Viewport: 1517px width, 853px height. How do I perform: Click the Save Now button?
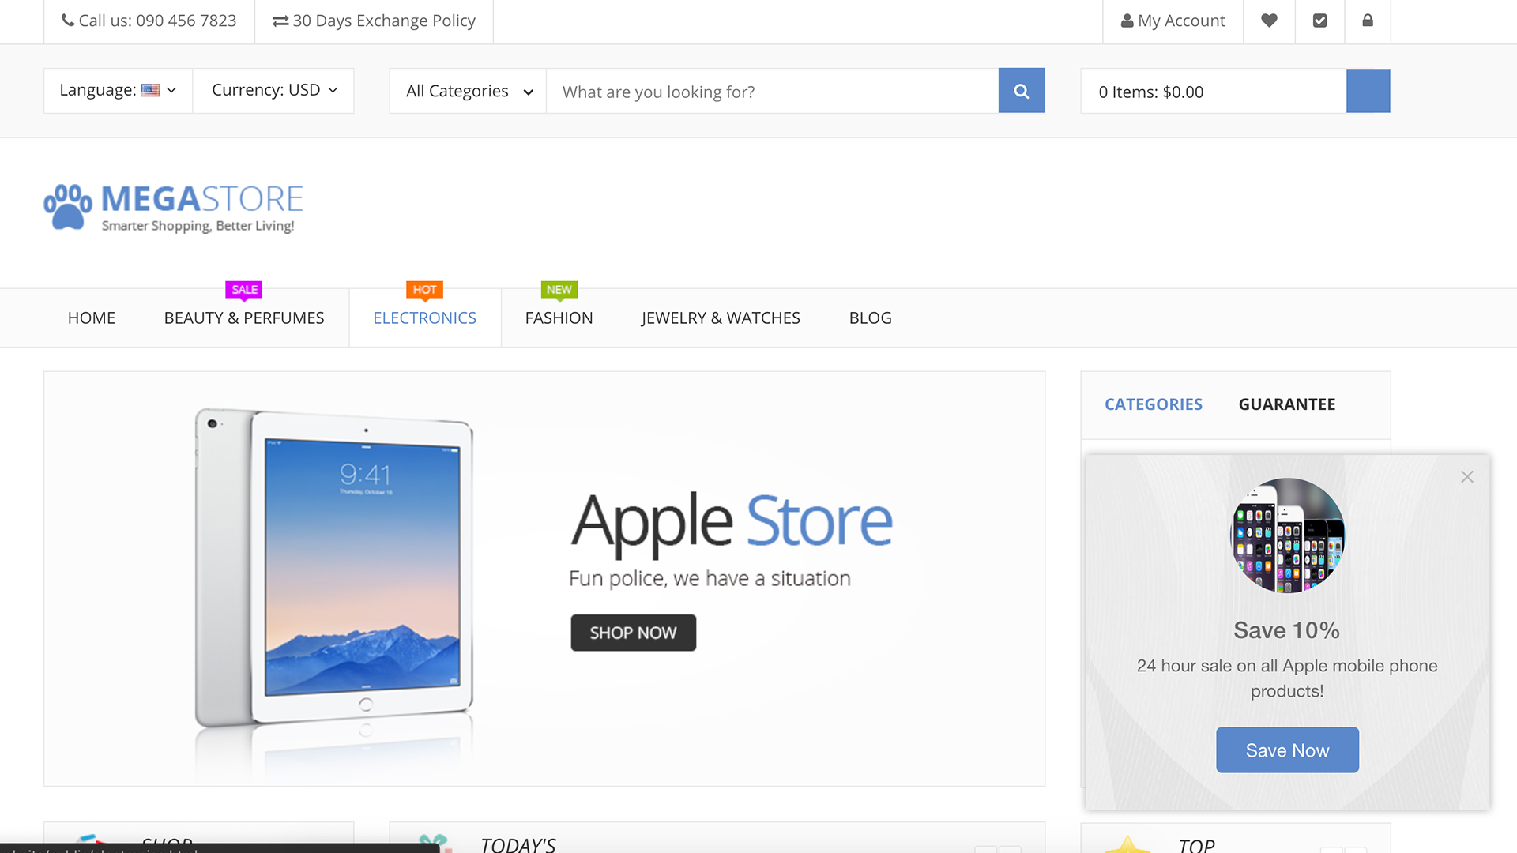pos(1288,750)
